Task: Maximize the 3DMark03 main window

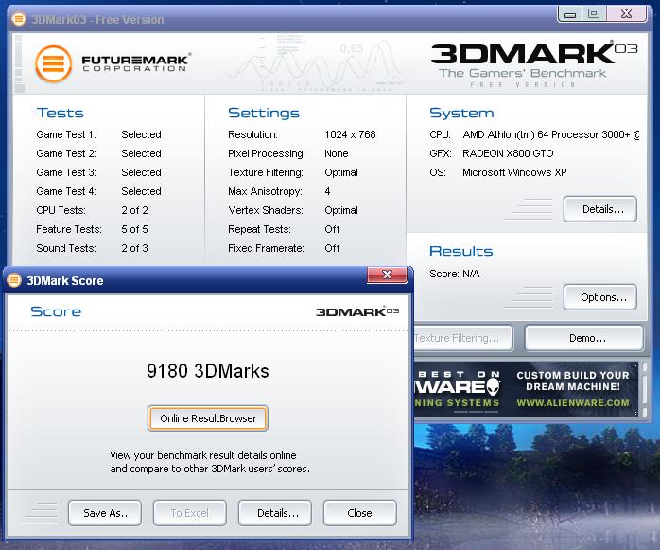Action: [x=594, y=14]
